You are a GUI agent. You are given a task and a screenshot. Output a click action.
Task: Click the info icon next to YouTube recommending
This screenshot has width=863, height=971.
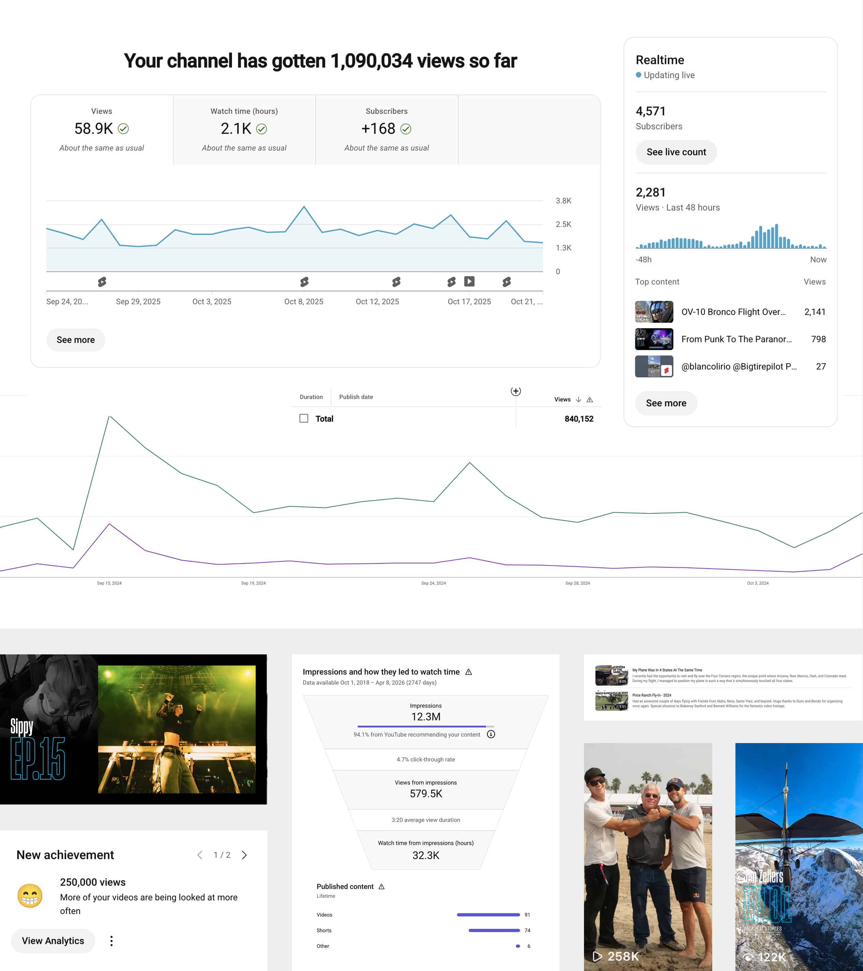tap(491, 734)
